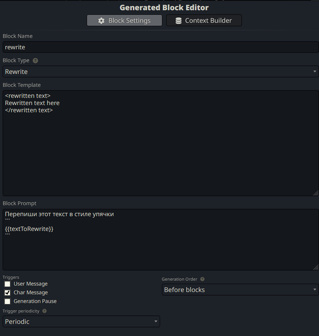
Task: Click the 'Generation Pause' label
Action: (x=35, y=301)
